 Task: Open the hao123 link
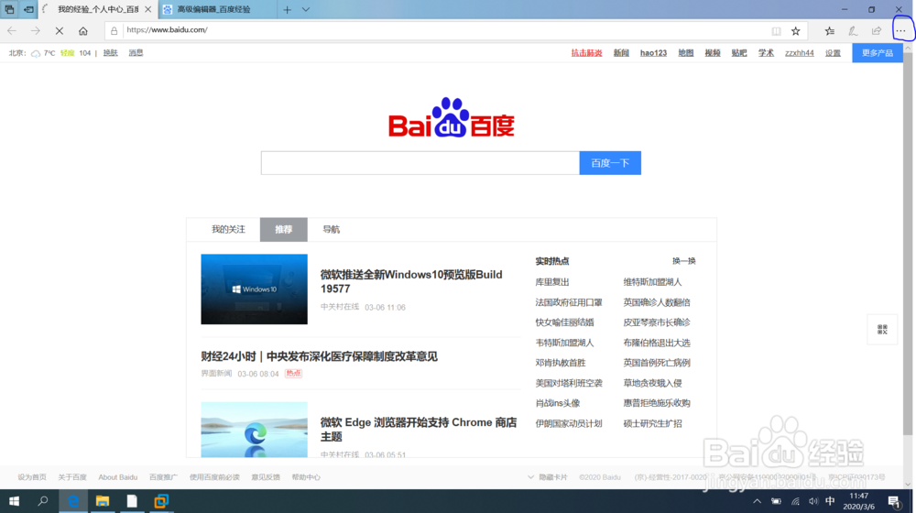point(653,52)
